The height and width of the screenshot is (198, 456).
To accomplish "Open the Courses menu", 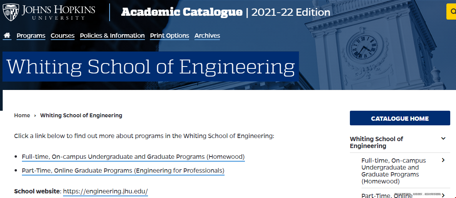I will 63,36.
